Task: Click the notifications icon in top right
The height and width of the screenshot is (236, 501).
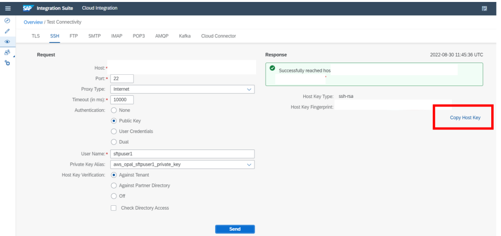Action: point(484,8)
